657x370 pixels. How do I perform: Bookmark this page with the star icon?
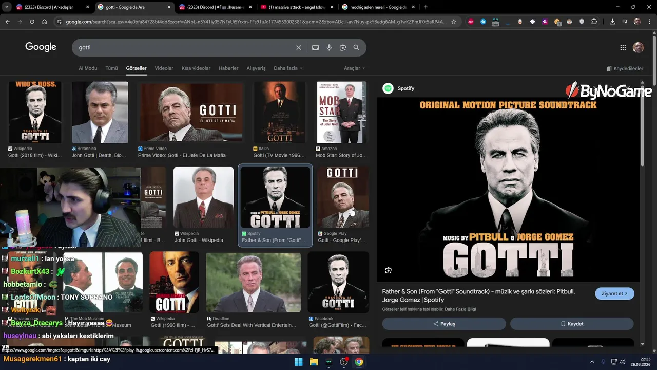click(x=453, y=22)
